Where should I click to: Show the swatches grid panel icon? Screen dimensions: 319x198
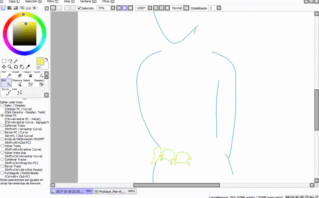[x=28, y=8]
